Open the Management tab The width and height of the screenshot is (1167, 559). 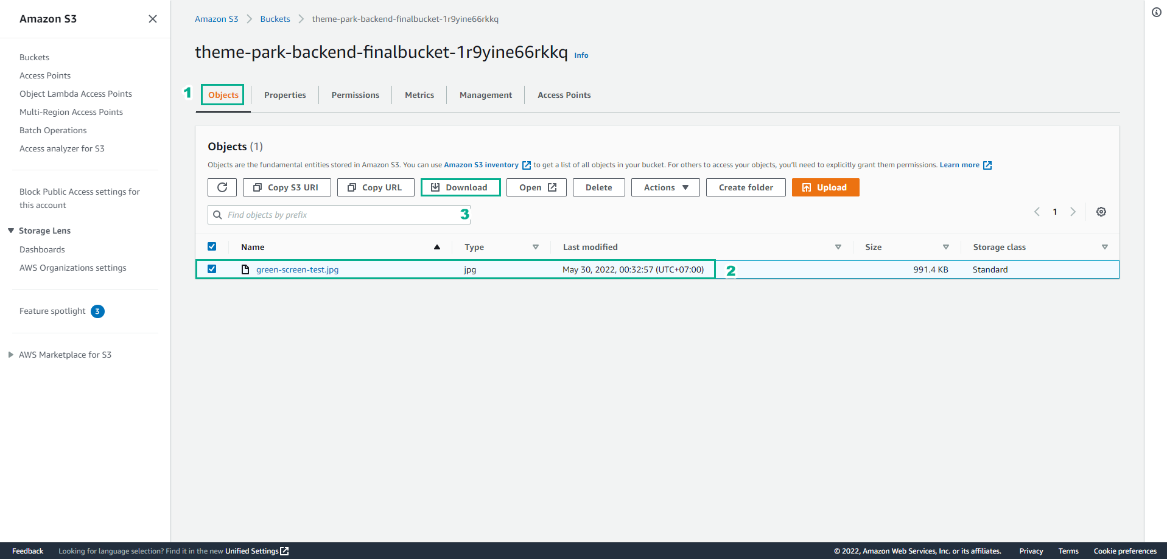pyautogui.click(x=486, y=95)
